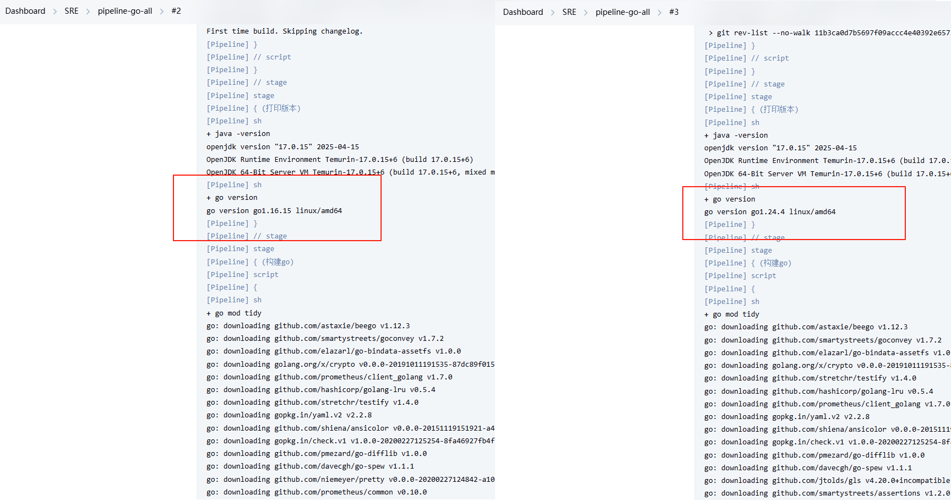951x500 pixels.
Task: Open pipeline-go-all in the build #2 breadcrumb
Action: coord(125,11)
